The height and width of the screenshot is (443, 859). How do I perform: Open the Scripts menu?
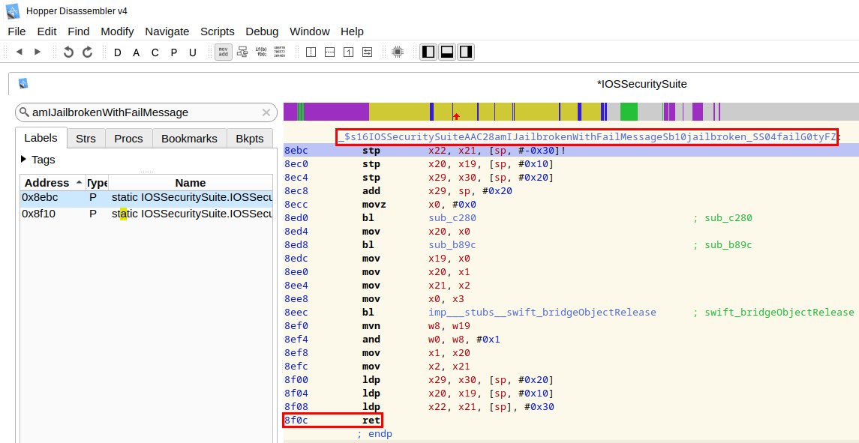[x=217, y=31]
